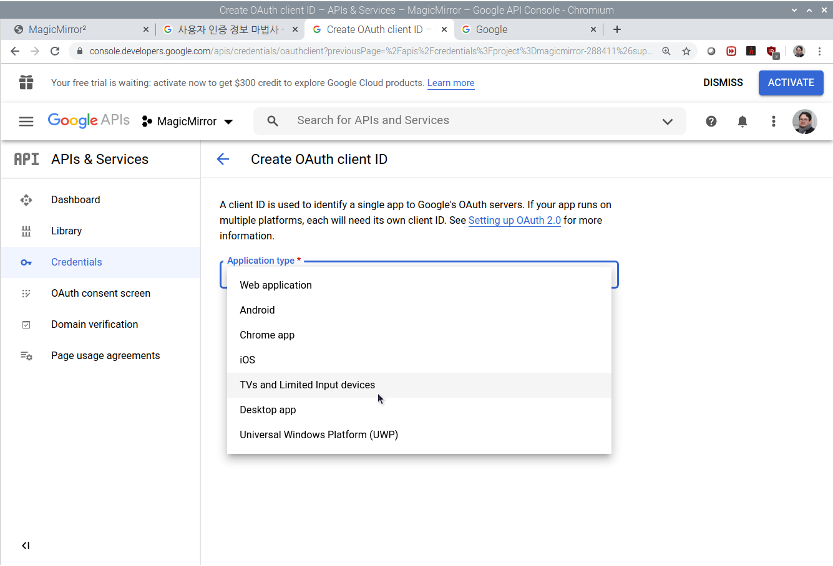Select Android application type
The height and width of the screenshot is (566, 833).
419,310
